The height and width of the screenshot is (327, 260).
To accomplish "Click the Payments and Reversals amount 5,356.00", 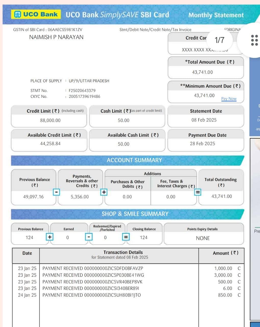I will (x=80, y=197).
